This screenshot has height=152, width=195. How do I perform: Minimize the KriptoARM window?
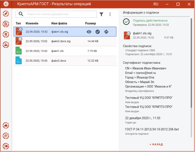[167, 4]
